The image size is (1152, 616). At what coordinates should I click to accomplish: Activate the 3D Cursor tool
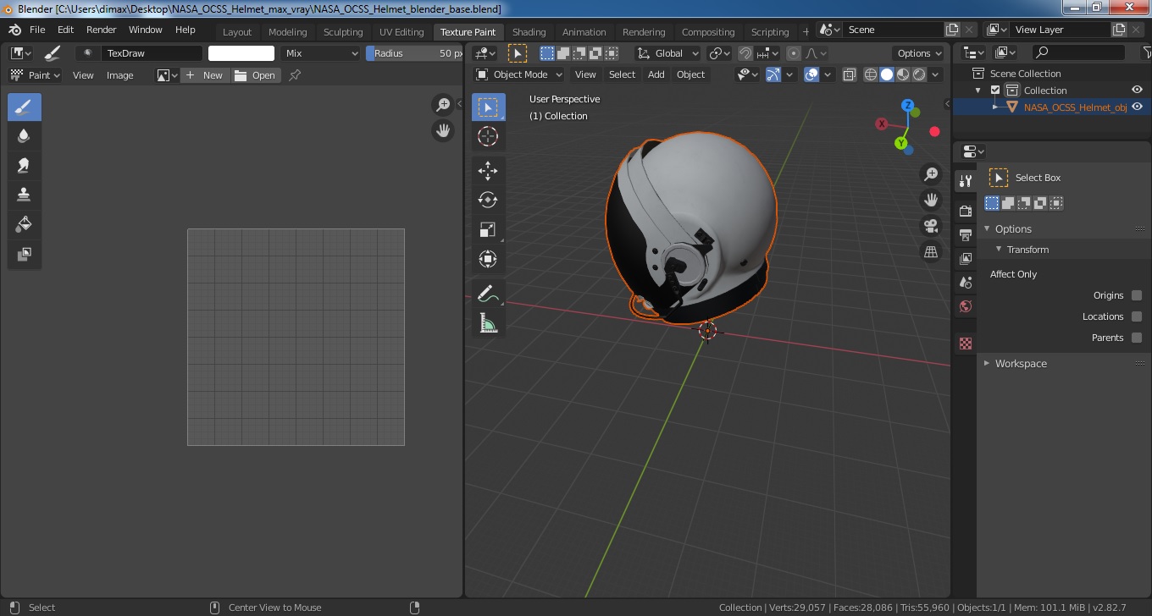coord(488,137)
